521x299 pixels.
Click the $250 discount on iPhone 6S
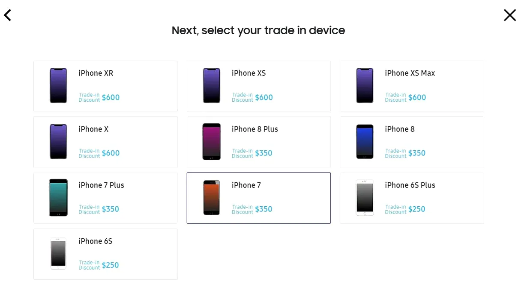(x=111, y=265)
